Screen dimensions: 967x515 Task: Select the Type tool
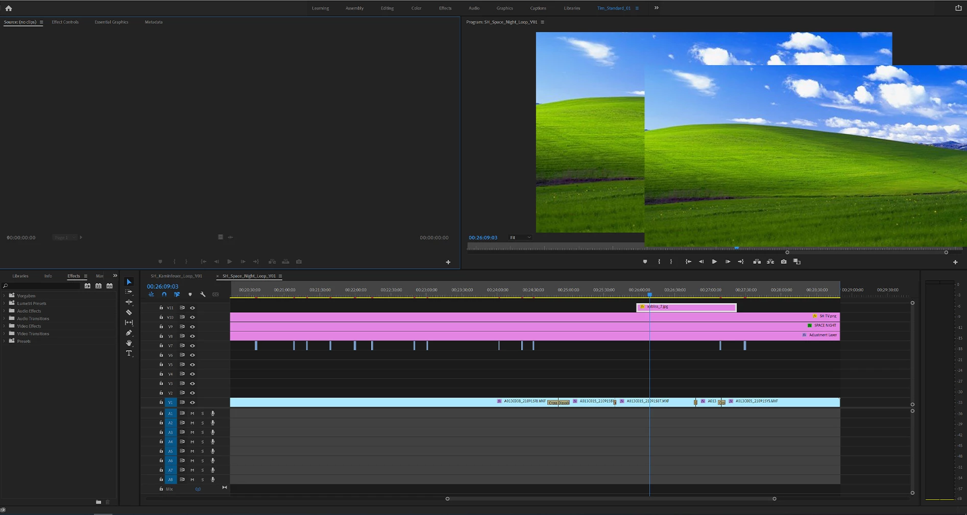[x=129, y=353]
